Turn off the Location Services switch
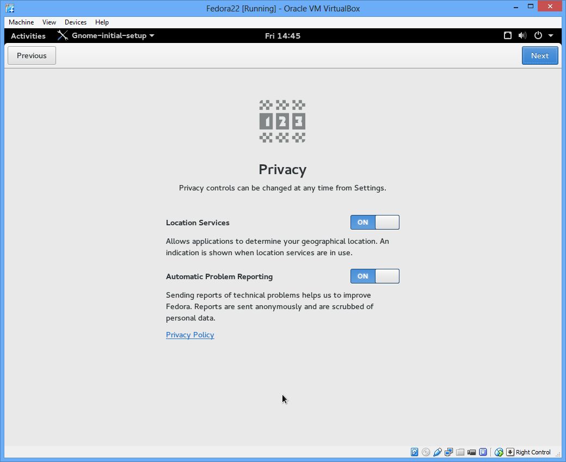The height and width of the screenshot is (462, 566). (374, 223)
